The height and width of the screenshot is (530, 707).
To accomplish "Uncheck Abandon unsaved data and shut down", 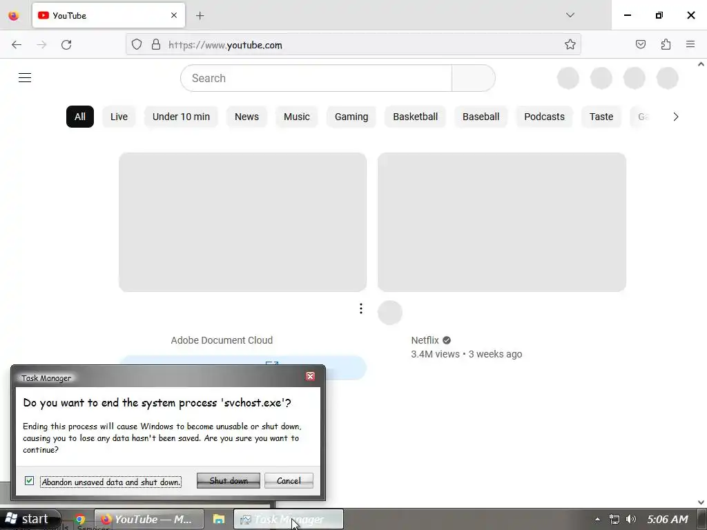I will (x=29, y=481).
